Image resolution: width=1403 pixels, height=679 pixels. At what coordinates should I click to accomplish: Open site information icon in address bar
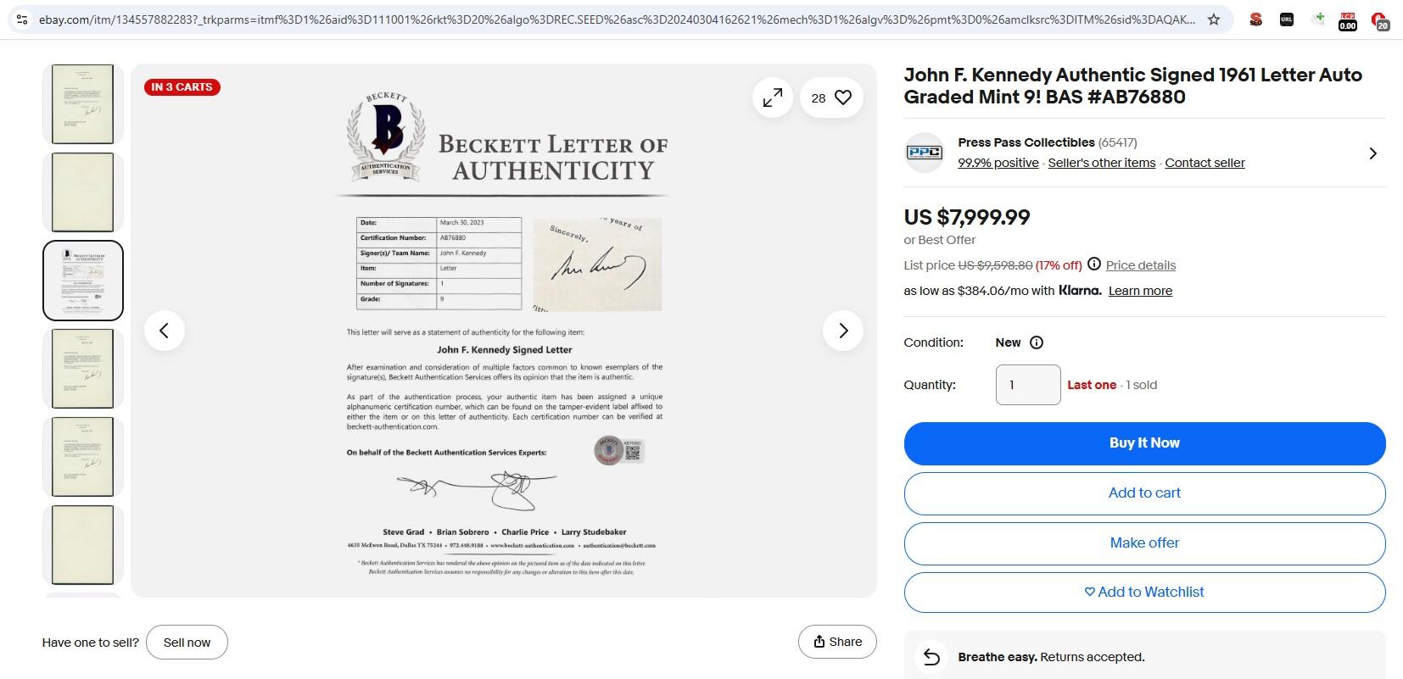22,19
